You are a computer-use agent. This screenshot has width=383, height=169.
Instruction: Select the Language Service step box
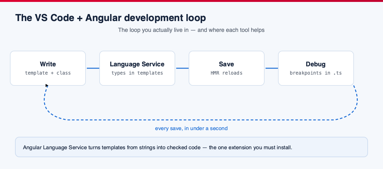[137, 68]
